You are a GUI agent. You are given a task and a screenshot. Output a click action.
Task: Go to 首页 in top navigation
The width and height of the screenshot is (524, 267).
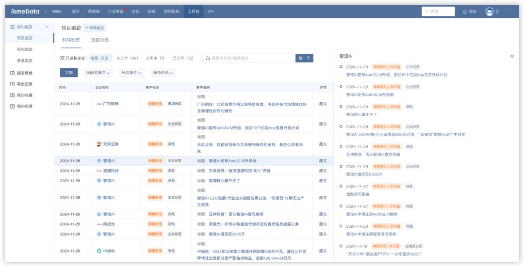click(76, 11)
